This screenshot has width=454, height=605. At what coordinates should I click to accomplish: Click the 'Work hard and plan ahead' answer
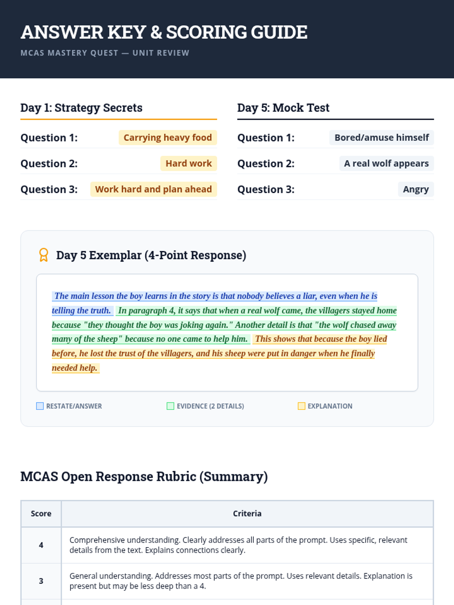click(153, 189)
